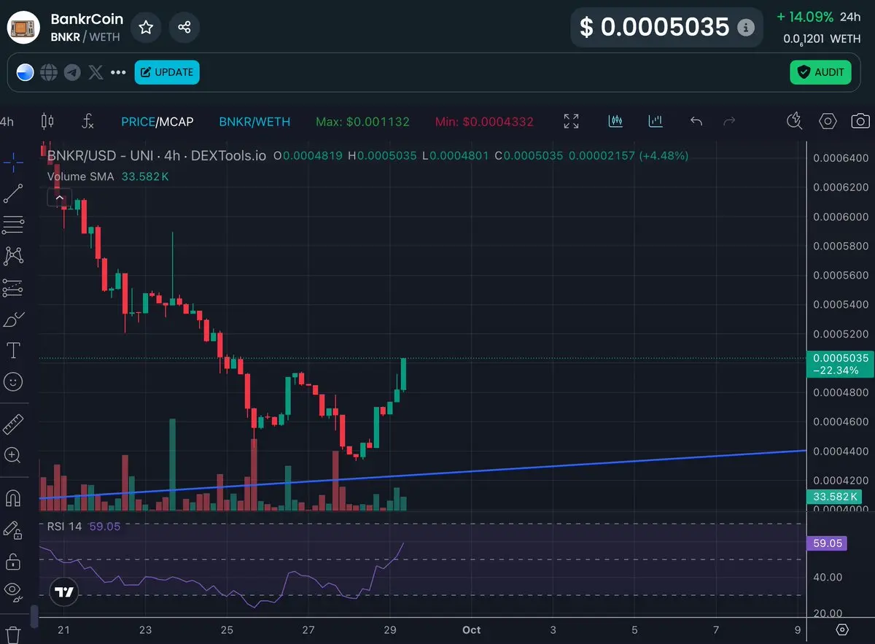Open the price info circle icon
Image resolution: width=875 pixels, height=644 pixels.
pos(746,28)
